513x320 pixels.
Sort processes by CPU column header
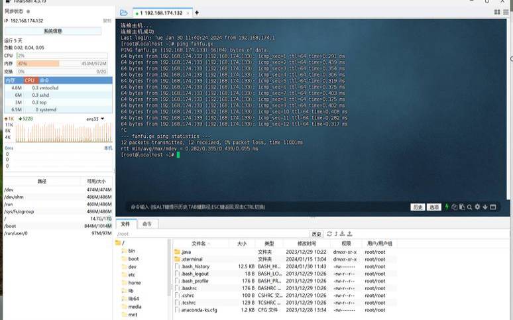pyautogui.click(x=30, y=80)
